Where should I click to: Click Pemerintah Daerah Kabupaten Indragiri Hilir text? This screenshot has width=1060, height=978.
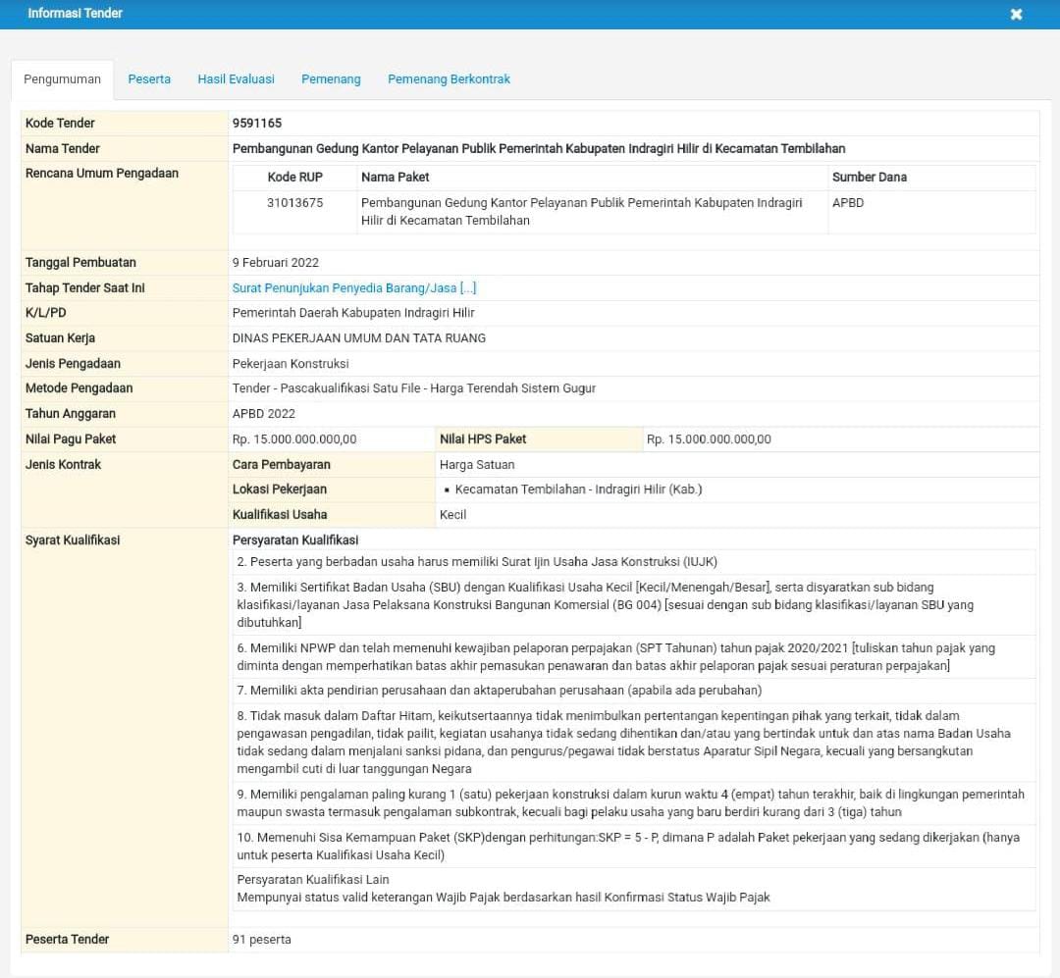click(352, 313)
